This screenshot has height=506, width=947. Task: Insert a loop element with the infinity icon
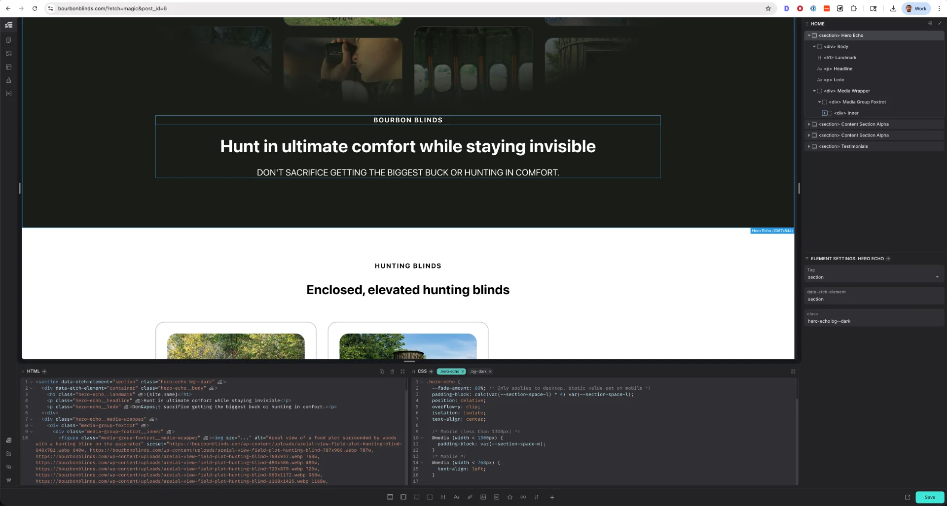point(523,497)
